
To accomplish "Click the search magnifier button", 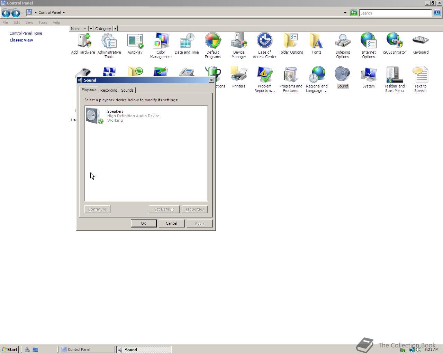I will (437, 13).
